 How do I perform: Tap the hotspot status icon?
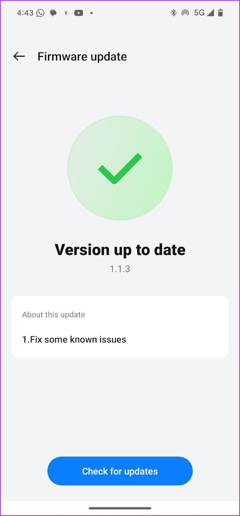[x=185, y=13]
